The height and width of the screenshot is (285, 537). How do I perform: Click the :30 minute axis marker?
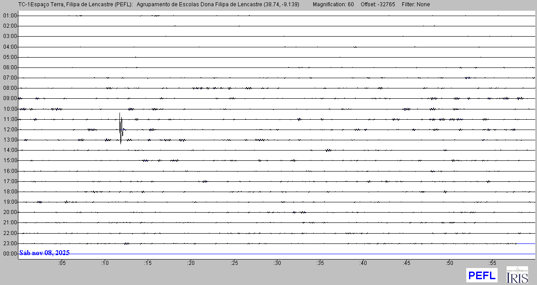pos(277,263)
